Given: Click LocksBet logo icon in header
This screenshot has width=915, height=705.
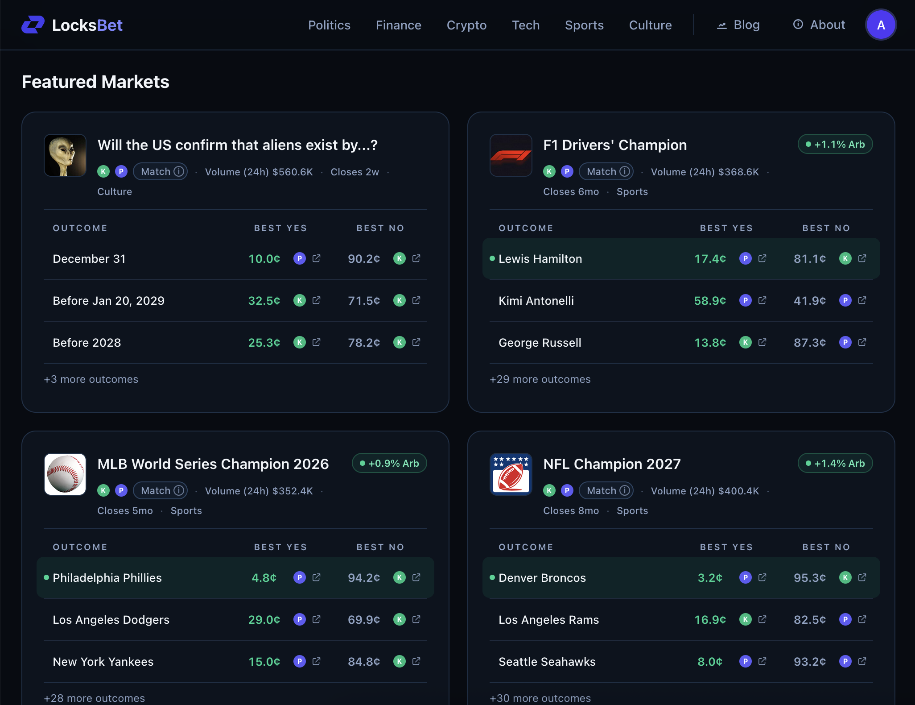Looking at the screenshot, I should tap(33, 25).
